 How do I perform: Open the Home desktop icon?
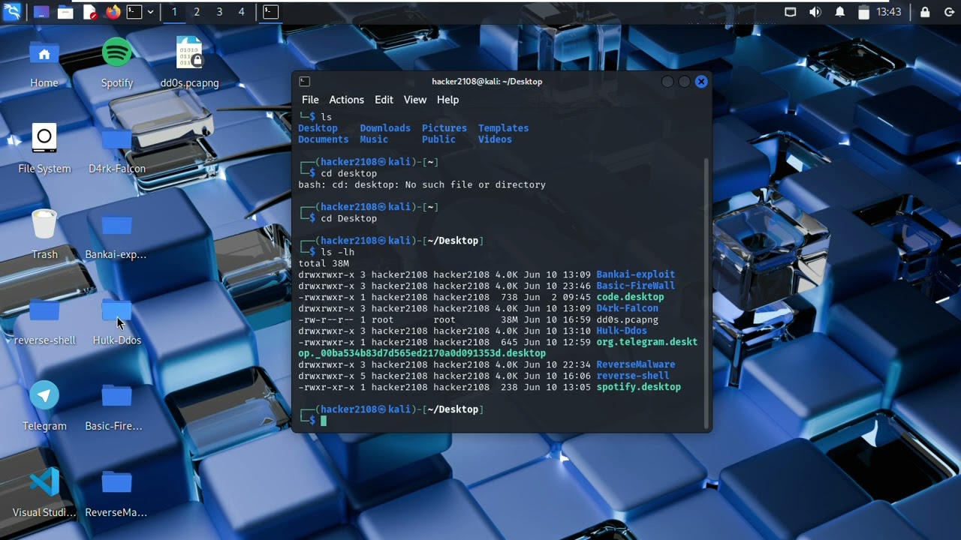[44, 63]
